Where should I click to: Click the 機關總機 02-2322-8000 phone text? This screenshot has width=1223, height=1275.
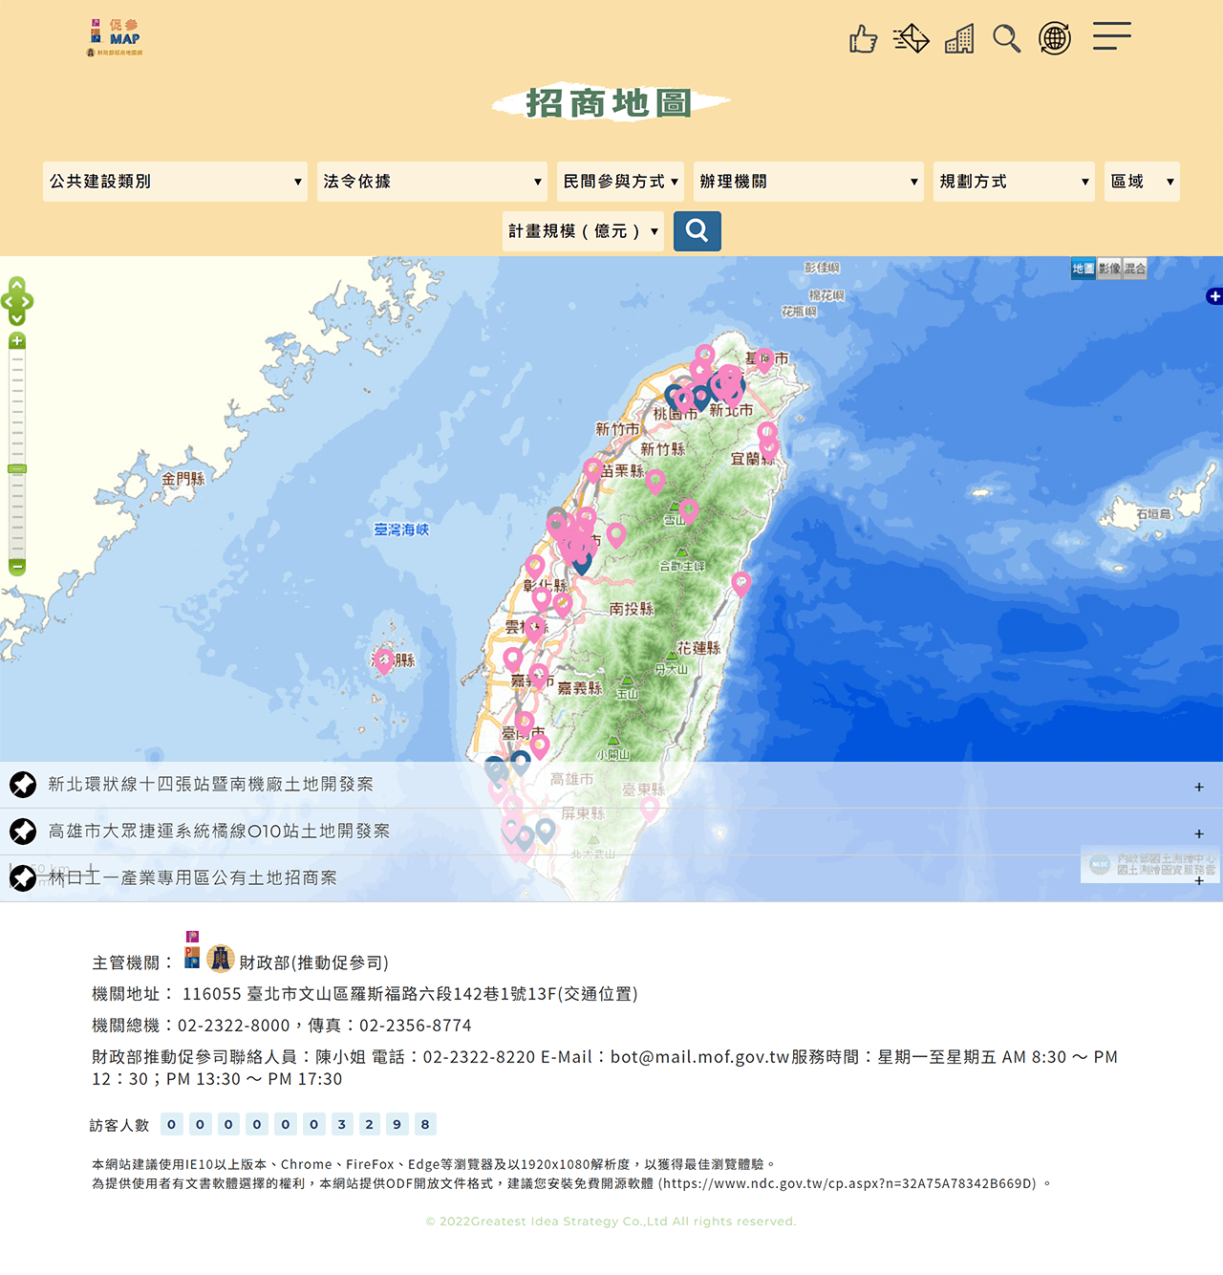click(x=191, y=1026)
